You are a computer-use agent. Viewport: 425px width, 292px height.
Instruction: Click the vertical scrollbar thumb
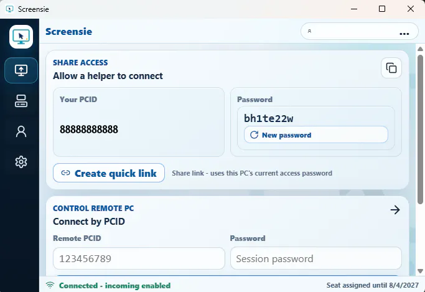click(x=420, y=130)
